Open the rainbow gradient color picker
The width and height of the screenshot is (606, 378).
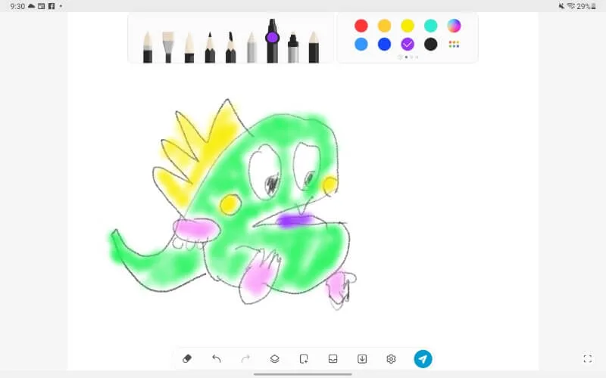[454, 26]
